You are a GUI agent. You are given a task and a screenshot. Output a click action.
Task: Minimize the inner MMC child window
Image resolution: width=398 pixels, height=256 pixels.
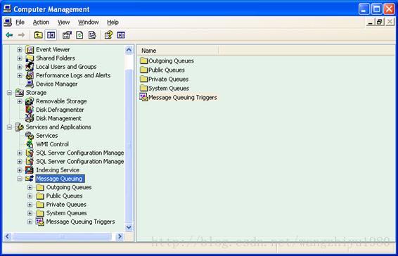click(371, 22)
